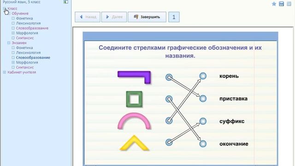295x166 pixels.
Task: Expand Морфология under Экзамен
Action: [x=13, y=62]
